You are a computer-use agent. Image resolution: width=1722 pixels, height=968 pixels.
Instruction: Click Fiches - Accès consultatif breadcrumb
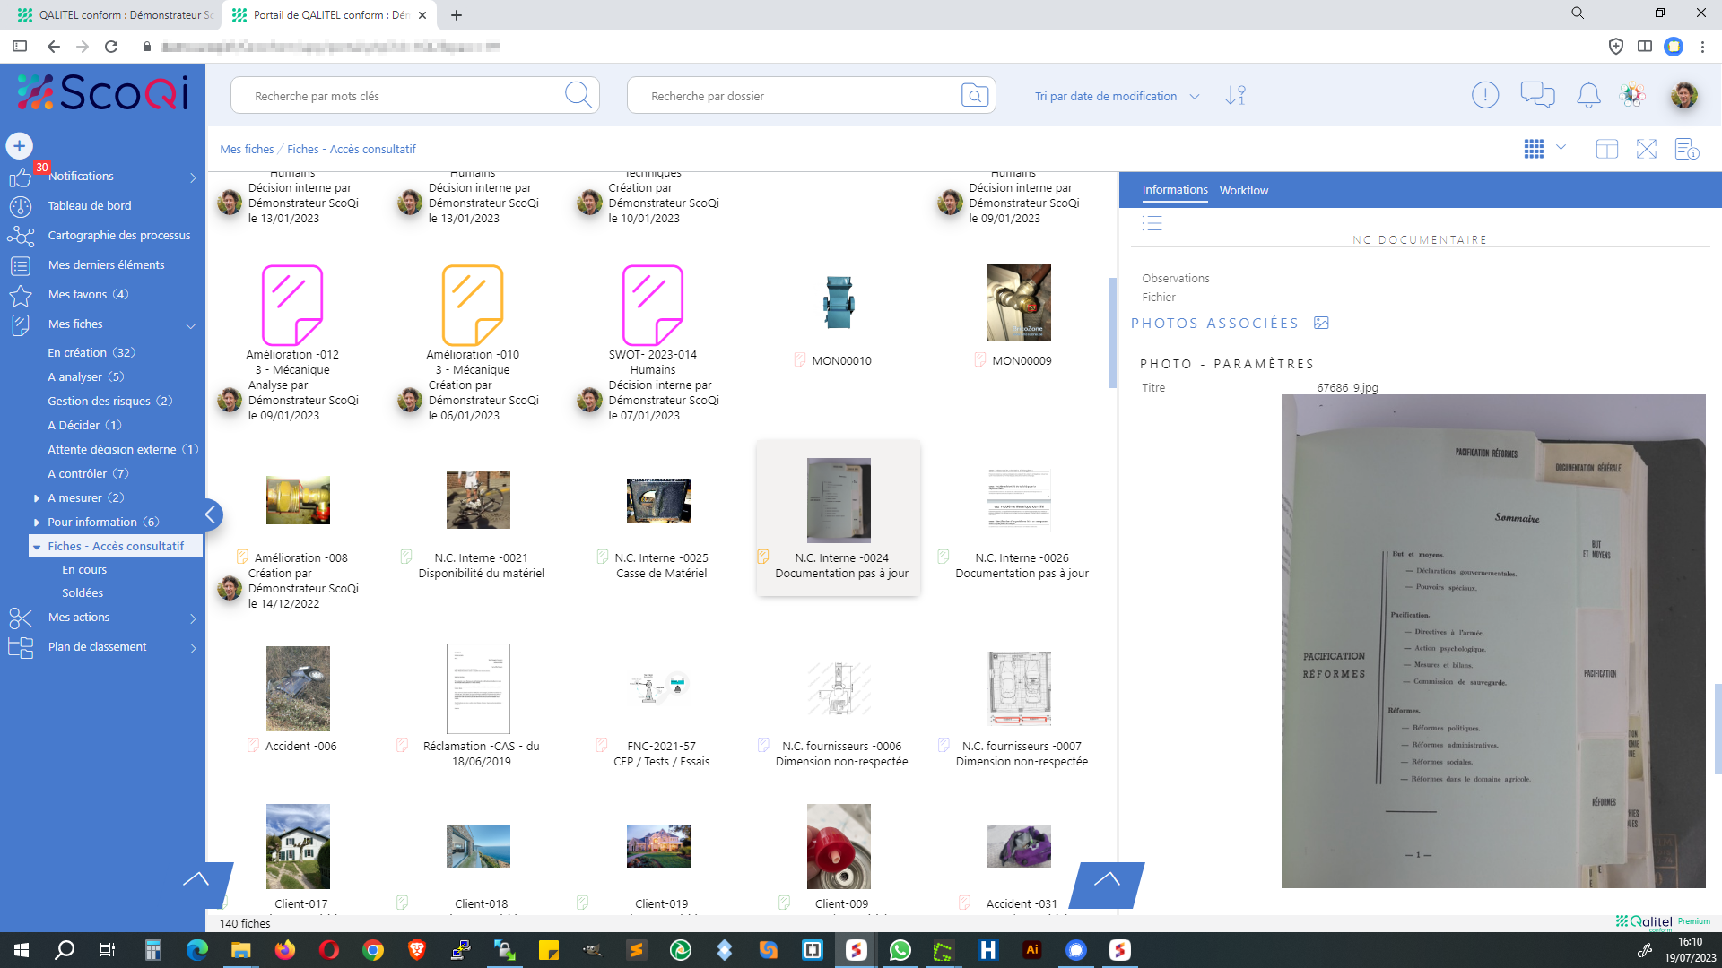point(352,149)
